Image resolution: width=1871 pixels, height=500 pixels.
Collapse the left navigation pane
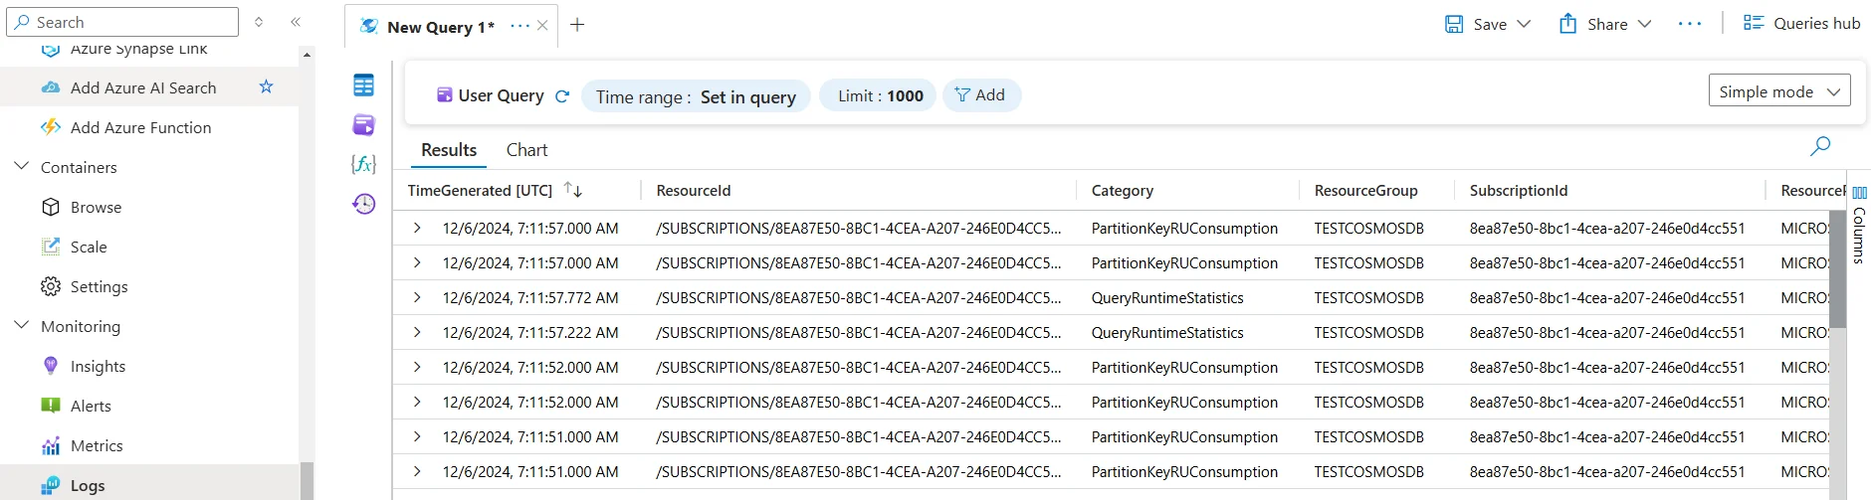[296, 22]
